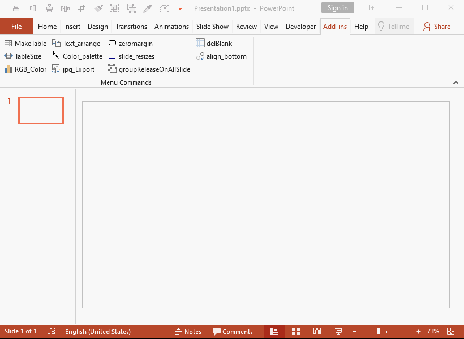
Task: Click the Group objects icon in quick access toolbar
Action: pyautogui.click(x=115, y=8)
